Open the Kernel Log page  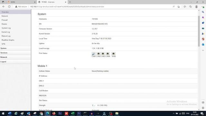pyautogui.click(x=6, y=32)
